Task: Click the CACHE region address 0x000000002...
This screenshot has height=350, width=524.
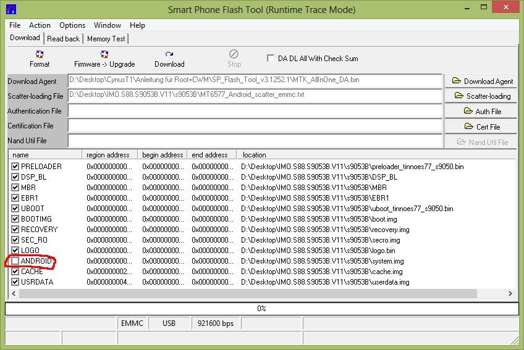Action: point(109,272)
